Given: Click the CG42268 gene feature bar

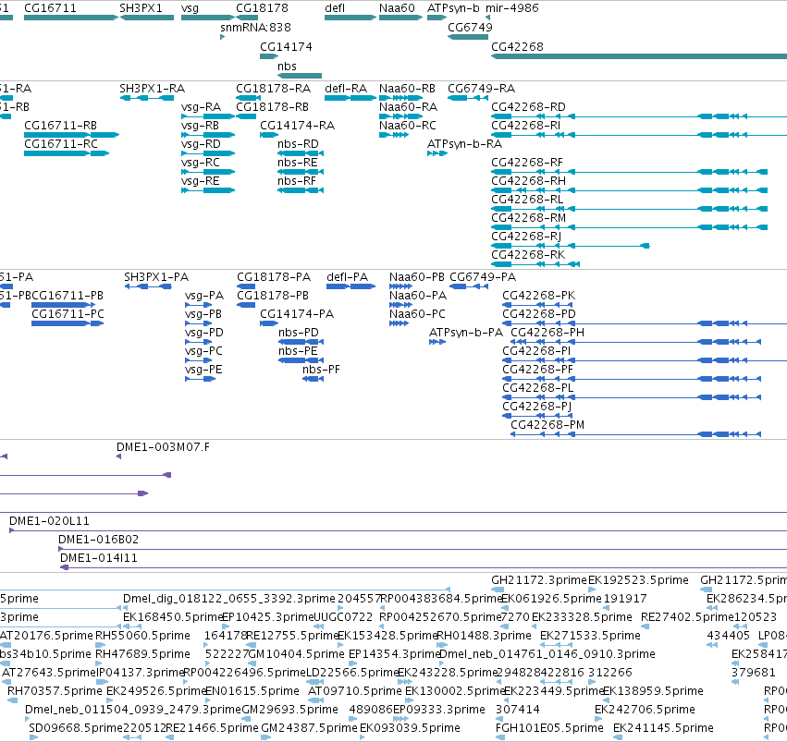Looking at the screenshot, I should (x=639, y=56).
